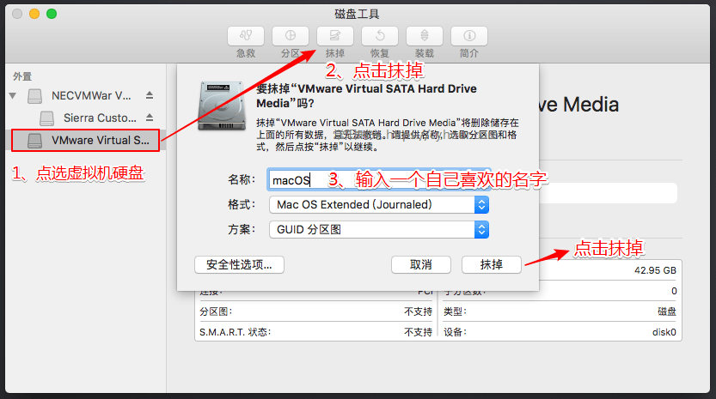The width and height of the screenshot is (716, 399).
Task: Collapse the NECVMWar disk tree triangle
Action: 13,96
